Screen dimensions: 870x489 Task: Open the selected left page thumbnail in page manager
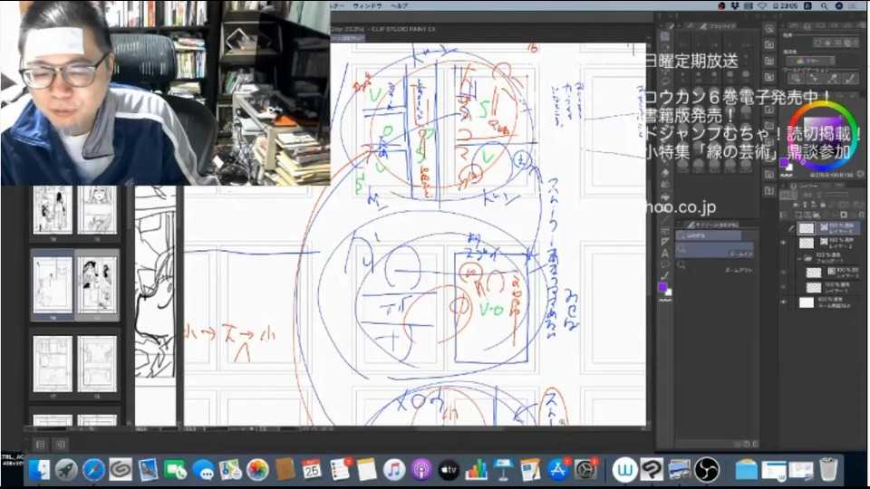(53, 284)
